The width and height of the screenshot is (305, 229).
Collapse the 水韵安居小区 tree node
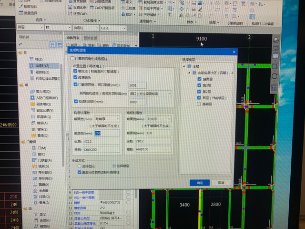click(189, 73)
